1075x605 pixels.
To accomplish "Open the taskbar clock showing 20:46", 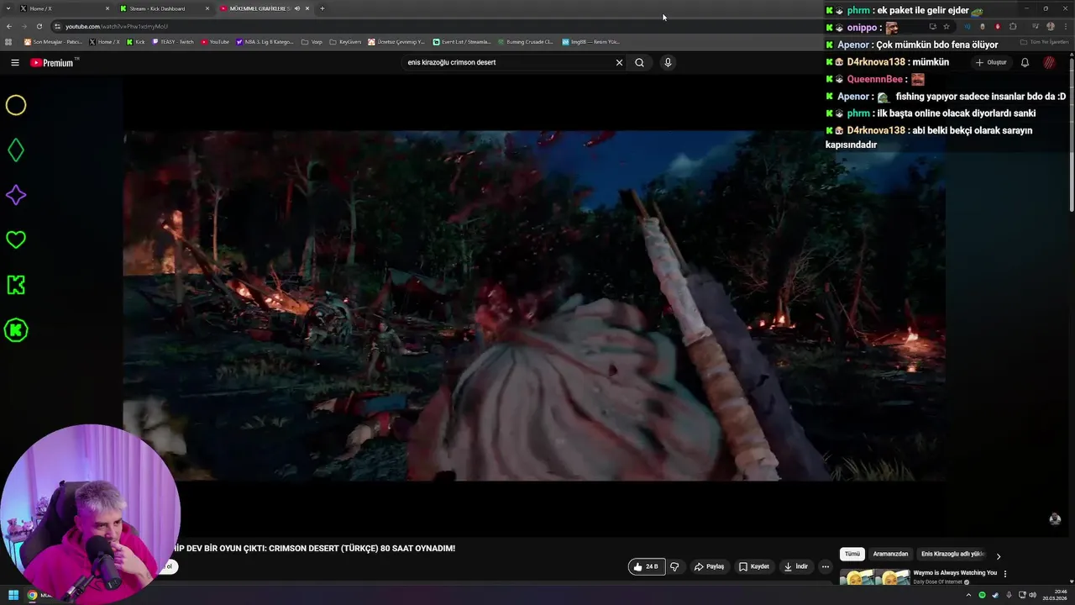I will pyautogui.click(x=1055, y=595).
